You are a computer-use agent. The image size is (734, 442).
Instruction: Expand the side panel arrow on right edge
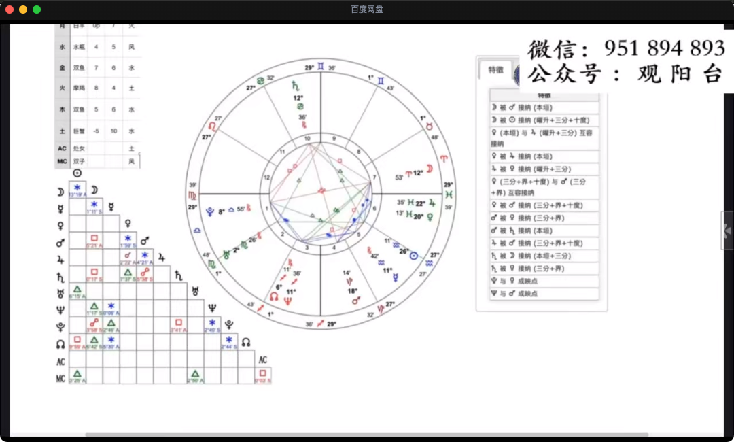coord(727,231)
